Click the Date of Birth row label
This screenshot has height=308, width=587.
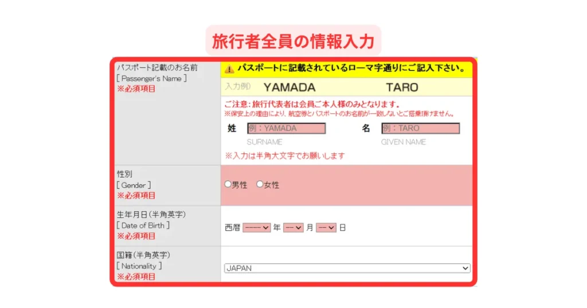pos(143,225)
